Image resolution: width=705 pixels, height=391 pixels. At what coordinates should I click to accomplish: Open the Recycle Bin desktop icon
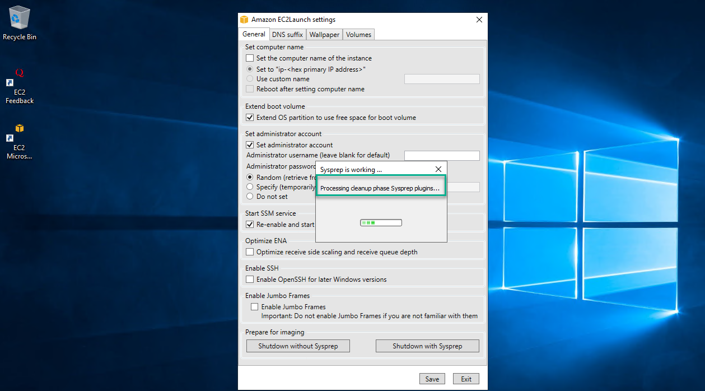20,23
